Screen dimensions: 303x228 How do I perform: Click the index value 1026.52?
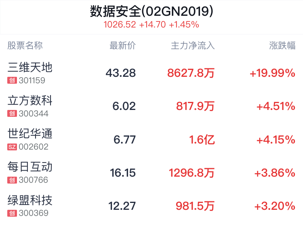120,25
